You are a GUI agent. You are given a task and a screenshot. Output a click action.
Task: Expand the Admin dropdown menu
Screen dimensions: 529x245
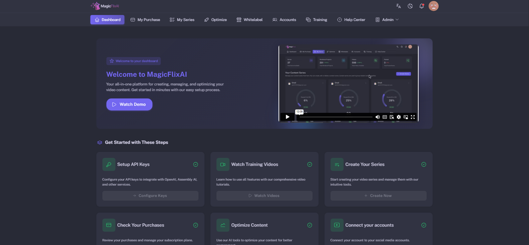pyautogui.click(x=387, y=20)
